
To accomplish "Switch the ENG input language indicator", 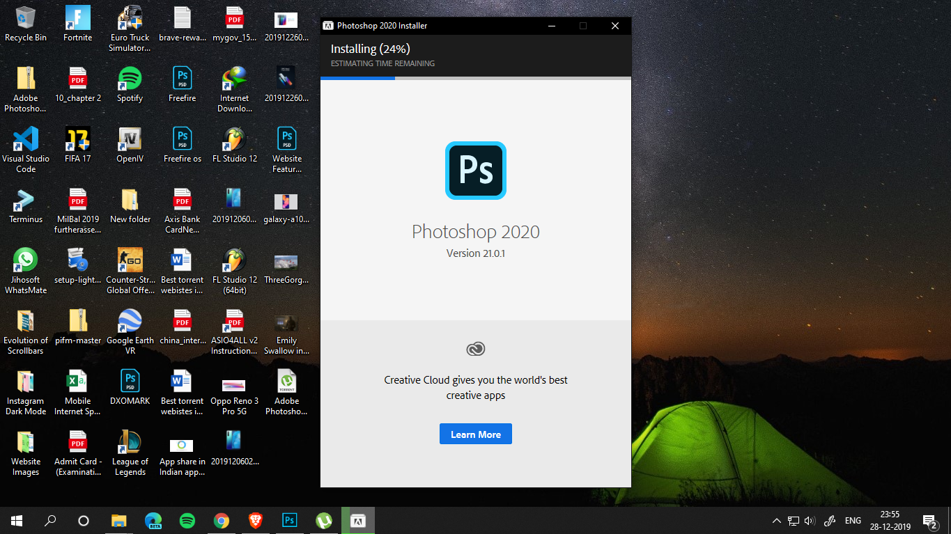I will [x=853, y=520].
